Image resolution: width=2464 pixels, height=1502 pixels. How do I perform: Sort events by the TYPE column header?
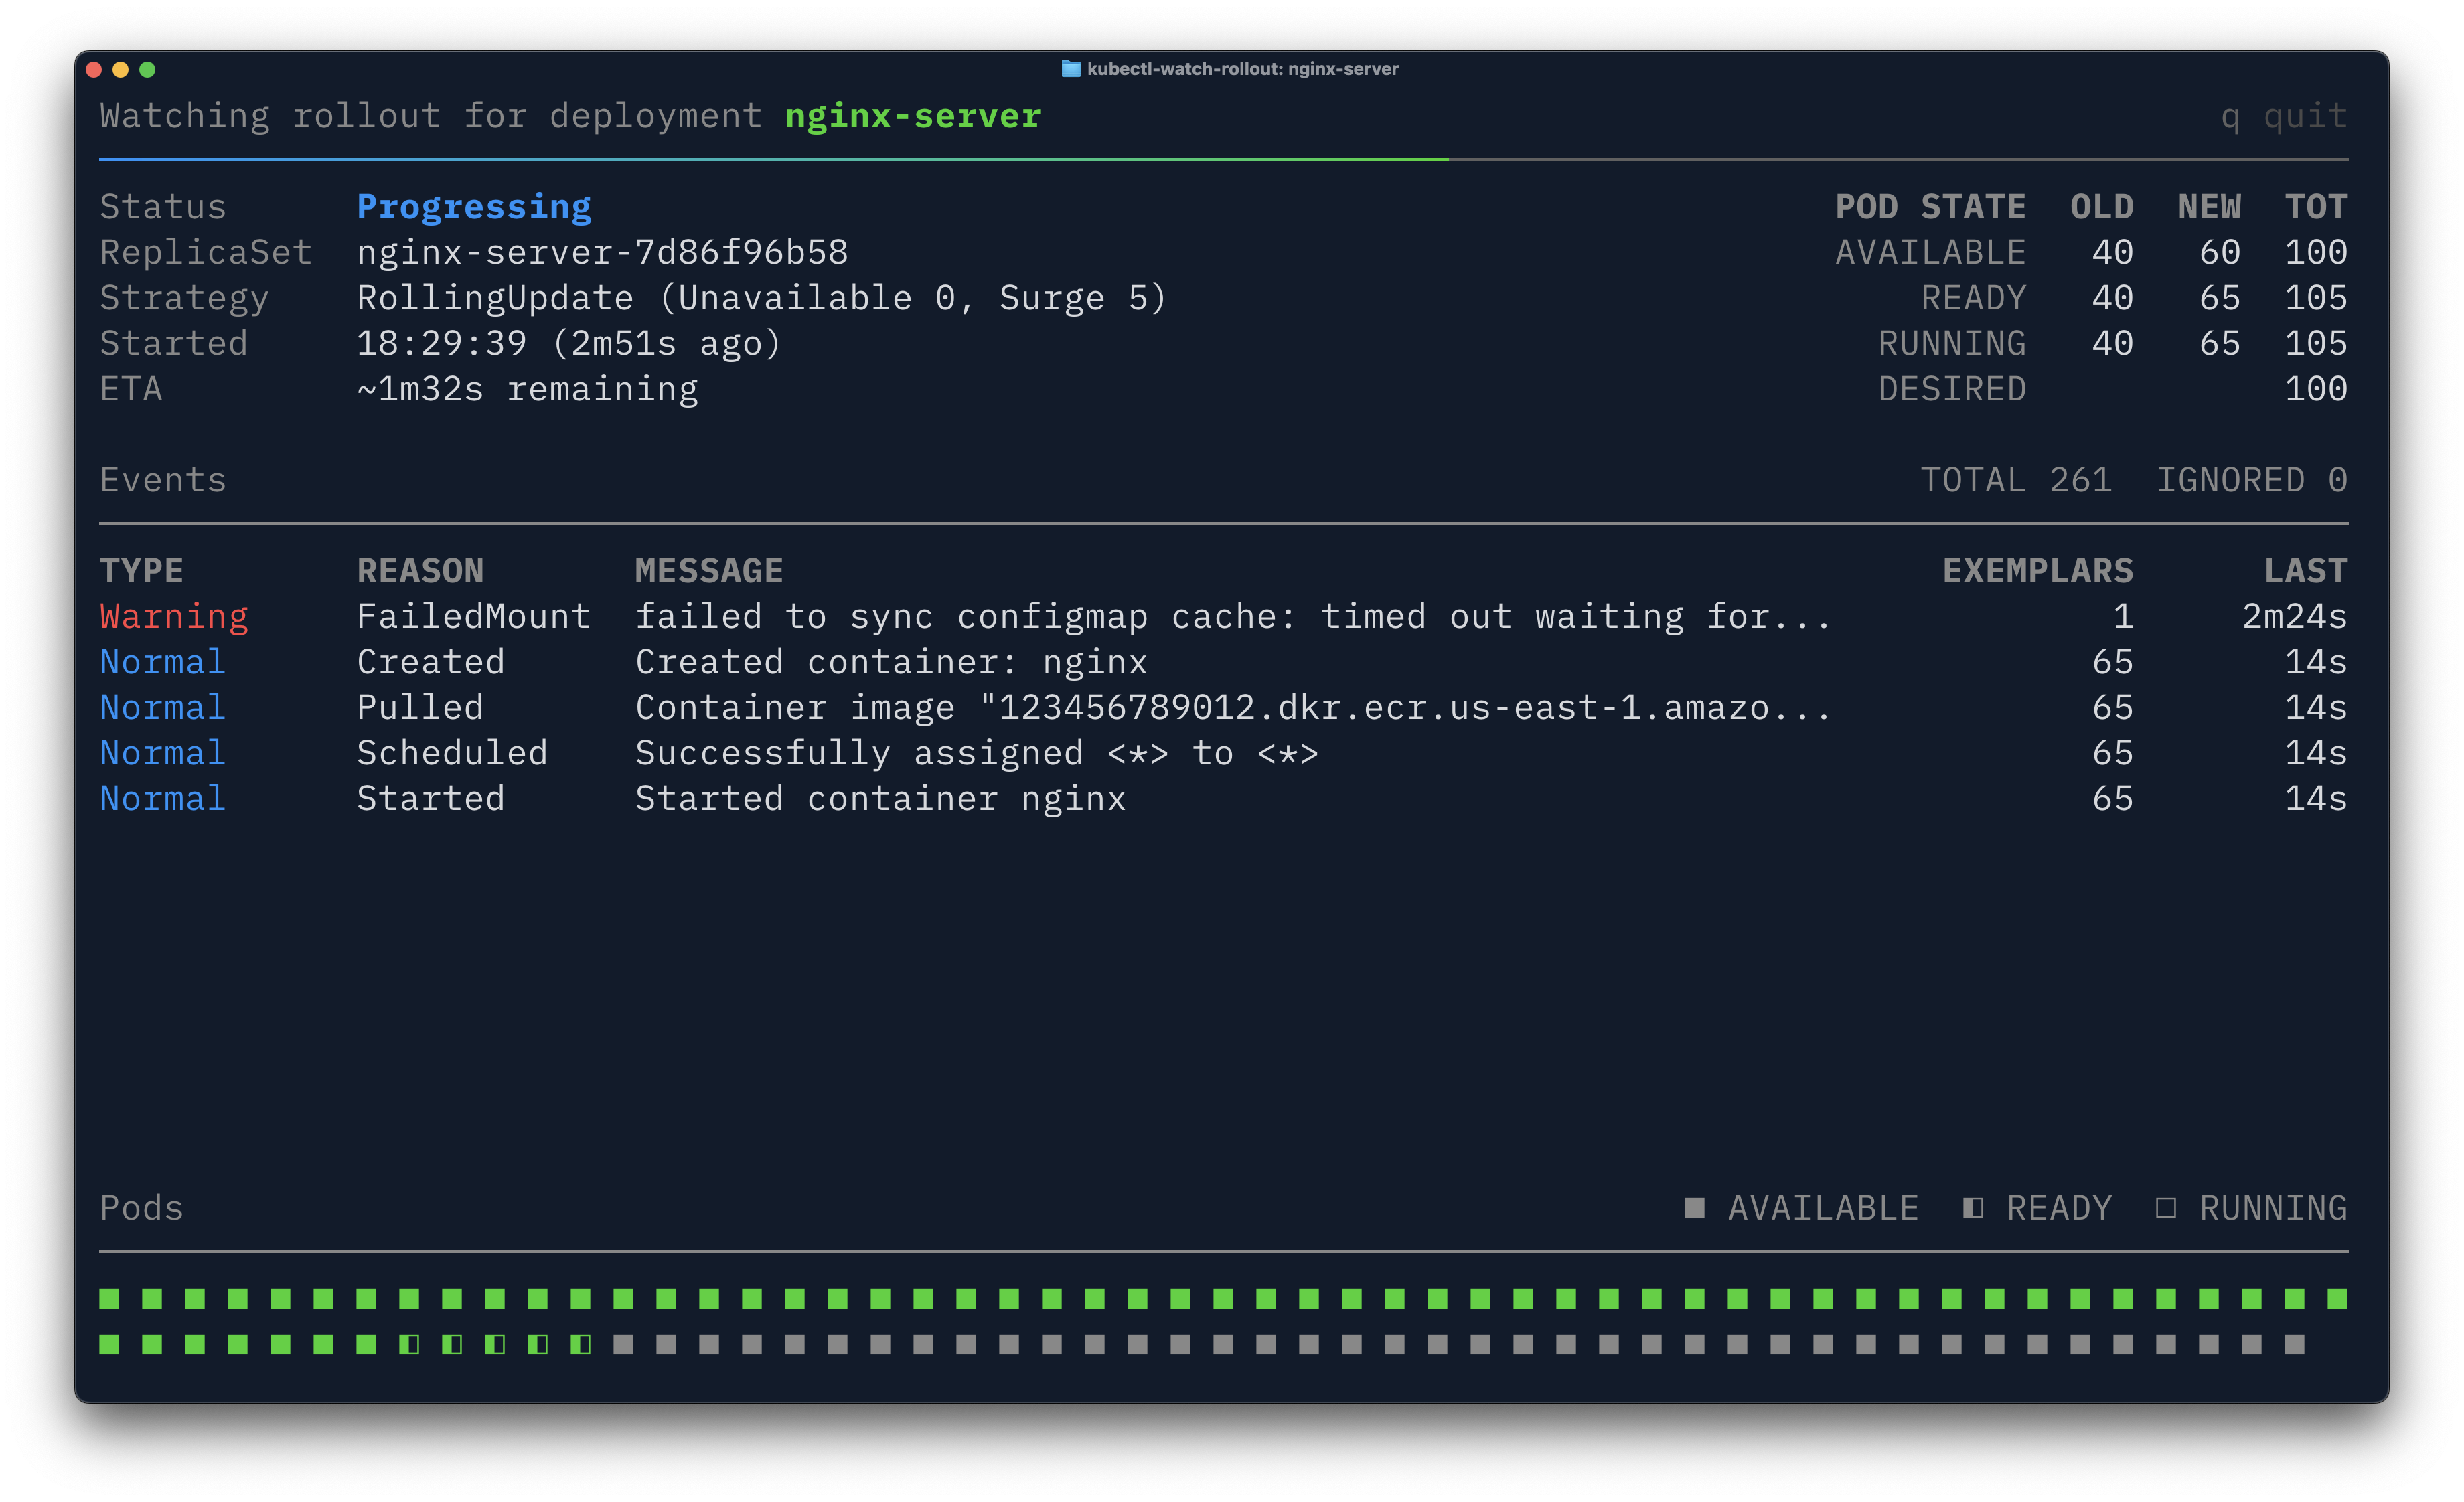(141, 571)
